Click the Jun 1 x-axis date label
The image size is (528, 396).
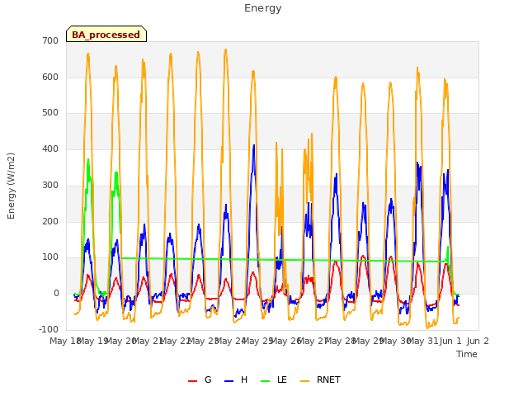tap(450, 341)
